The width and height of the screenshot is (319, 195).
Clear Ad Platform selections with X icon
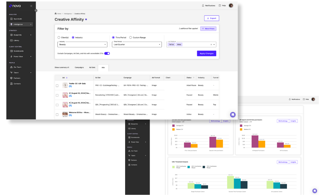coord(211,45)
